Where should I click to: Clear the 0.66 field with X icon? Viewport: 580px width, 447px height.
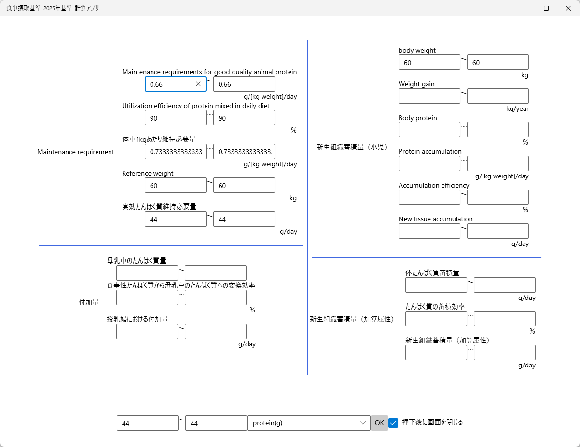[198, 84]
